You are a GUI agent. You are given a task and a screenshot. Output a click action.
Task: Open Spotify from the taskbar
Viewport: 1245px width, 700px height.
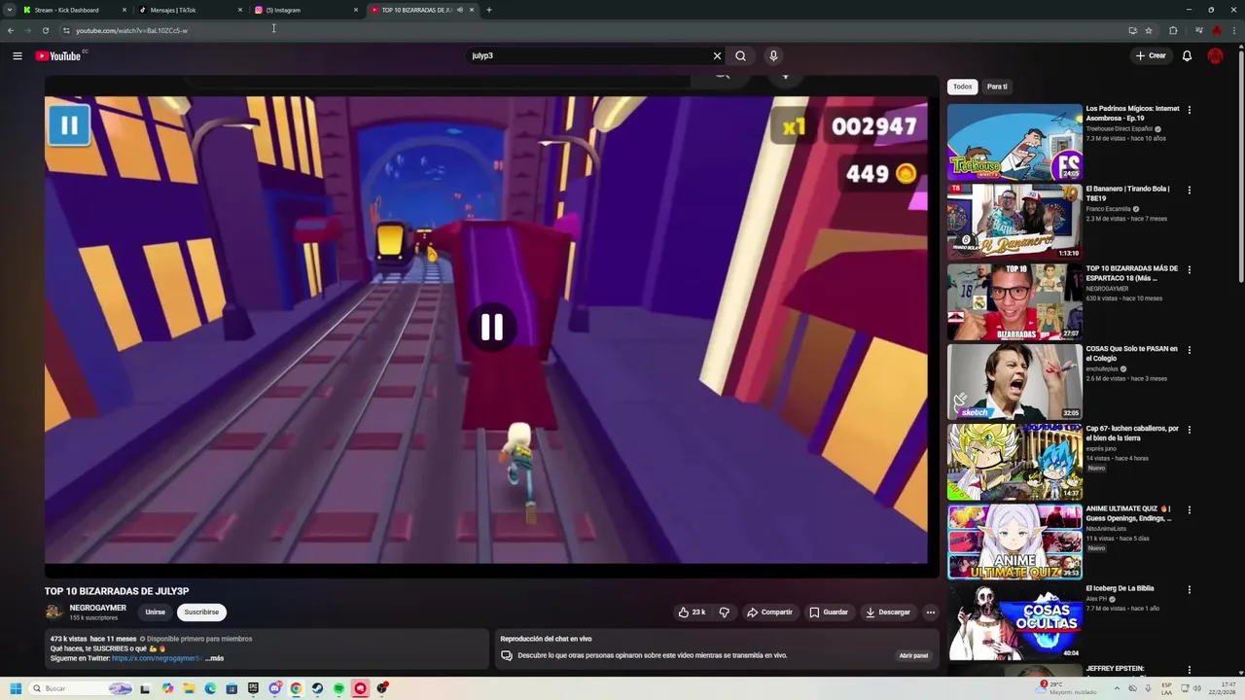tap(338, 688)
